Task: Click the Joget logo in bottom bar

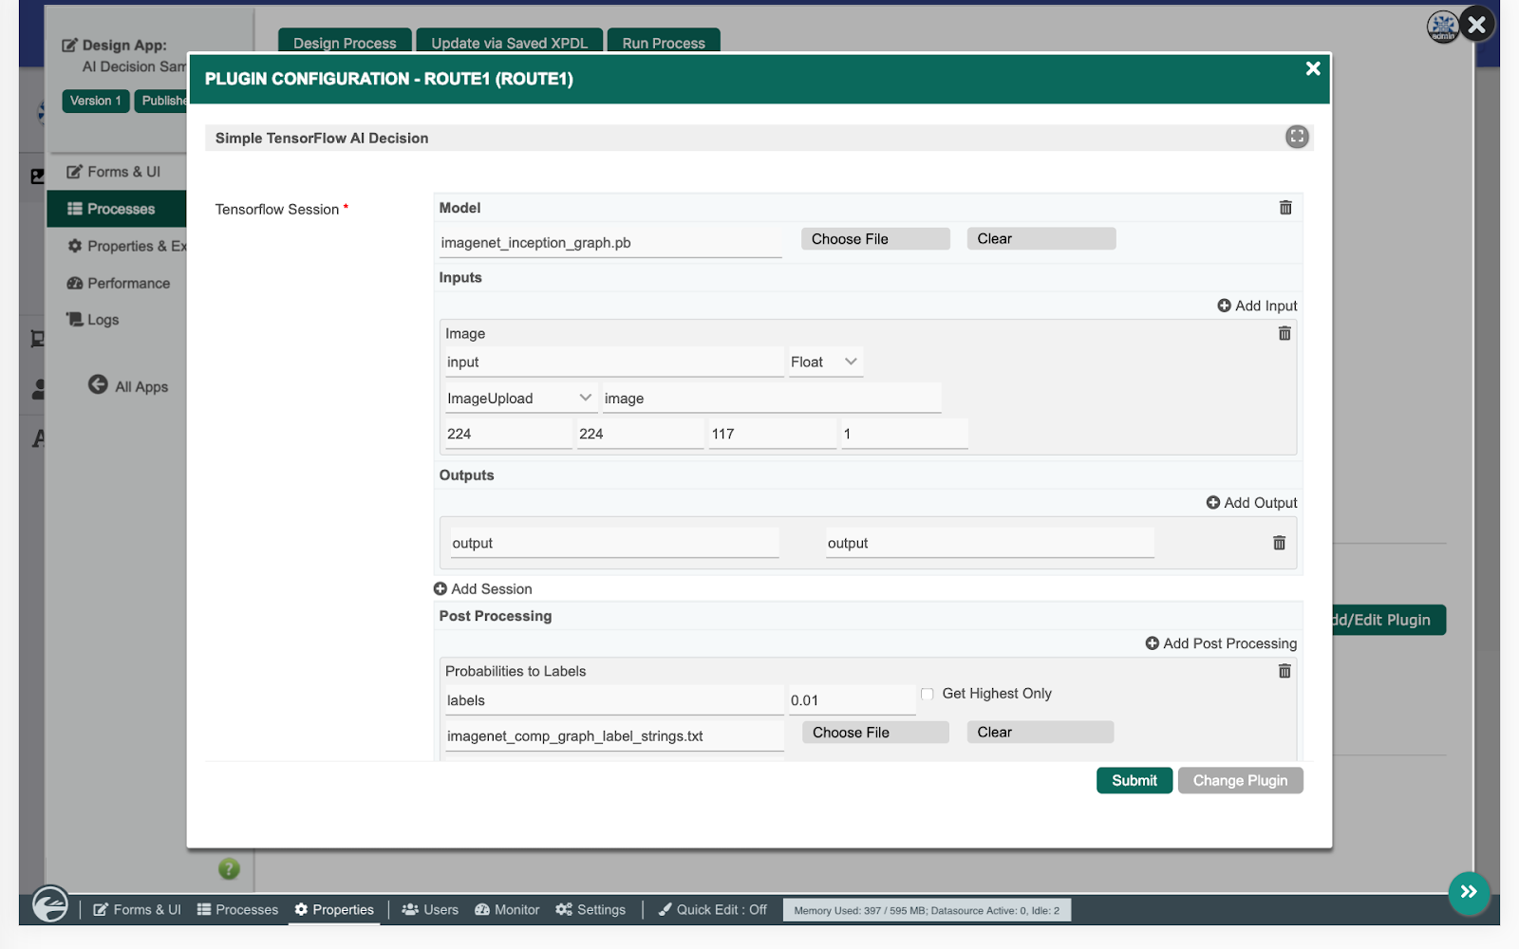Action: [50, 903]
